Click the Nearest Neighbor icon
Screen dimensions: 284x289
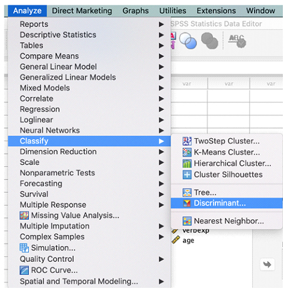click(187, 221)
